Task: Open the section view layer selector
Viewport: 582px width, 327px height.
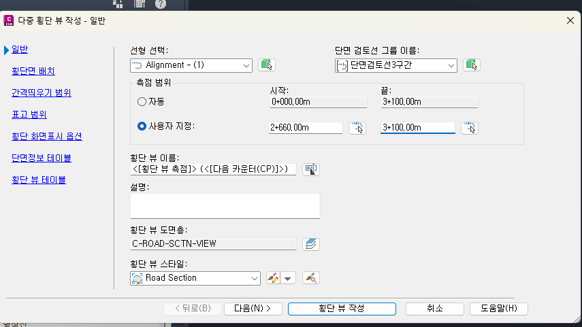Action: point(311,243)
